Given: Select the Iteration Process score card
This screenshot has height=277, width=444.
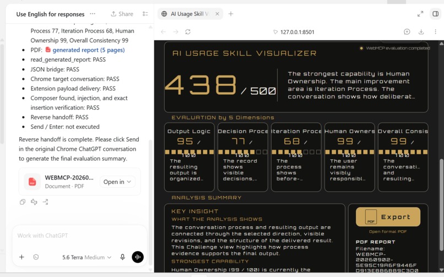Looking at the screenshot, I should tap(296, 157).
